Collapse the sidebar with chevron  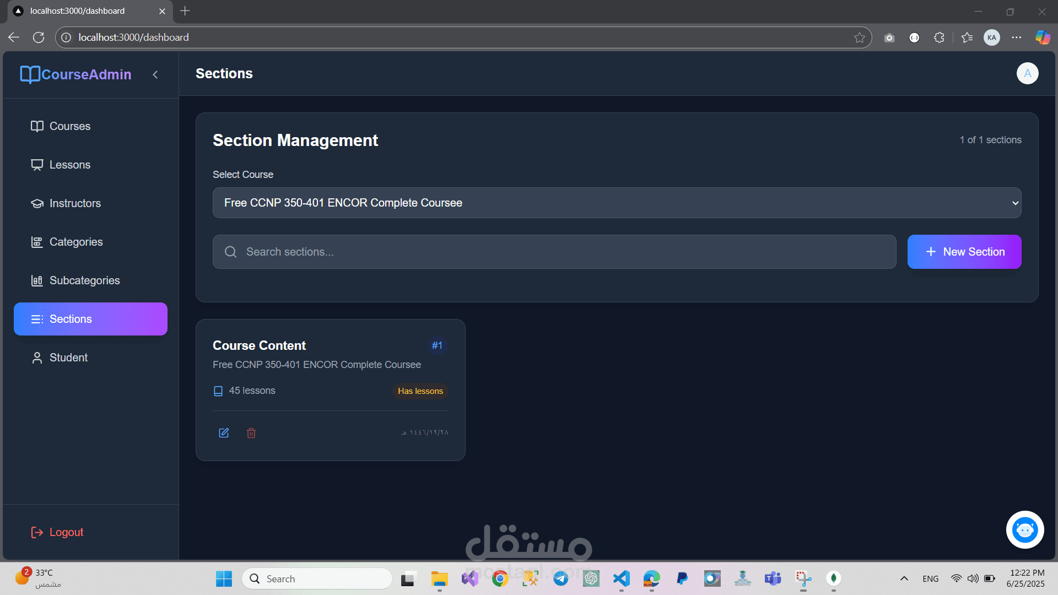pos(155,74)
